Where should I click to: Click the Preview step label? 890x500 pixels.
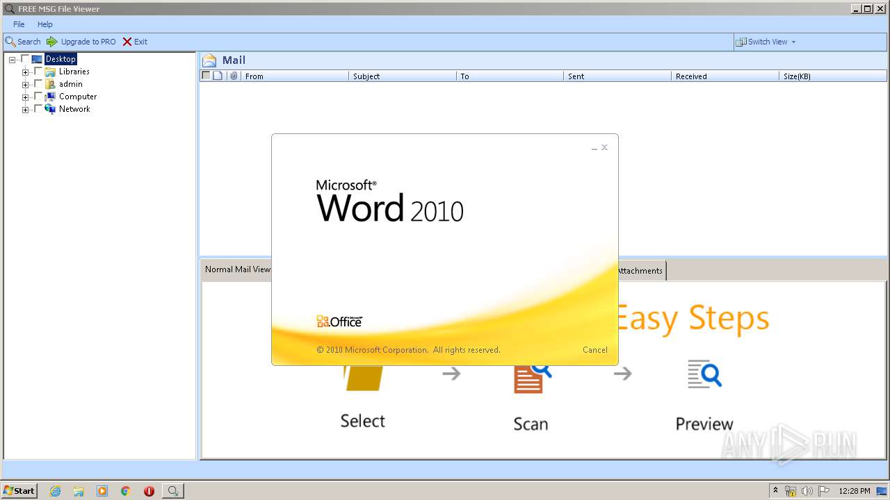704,424
